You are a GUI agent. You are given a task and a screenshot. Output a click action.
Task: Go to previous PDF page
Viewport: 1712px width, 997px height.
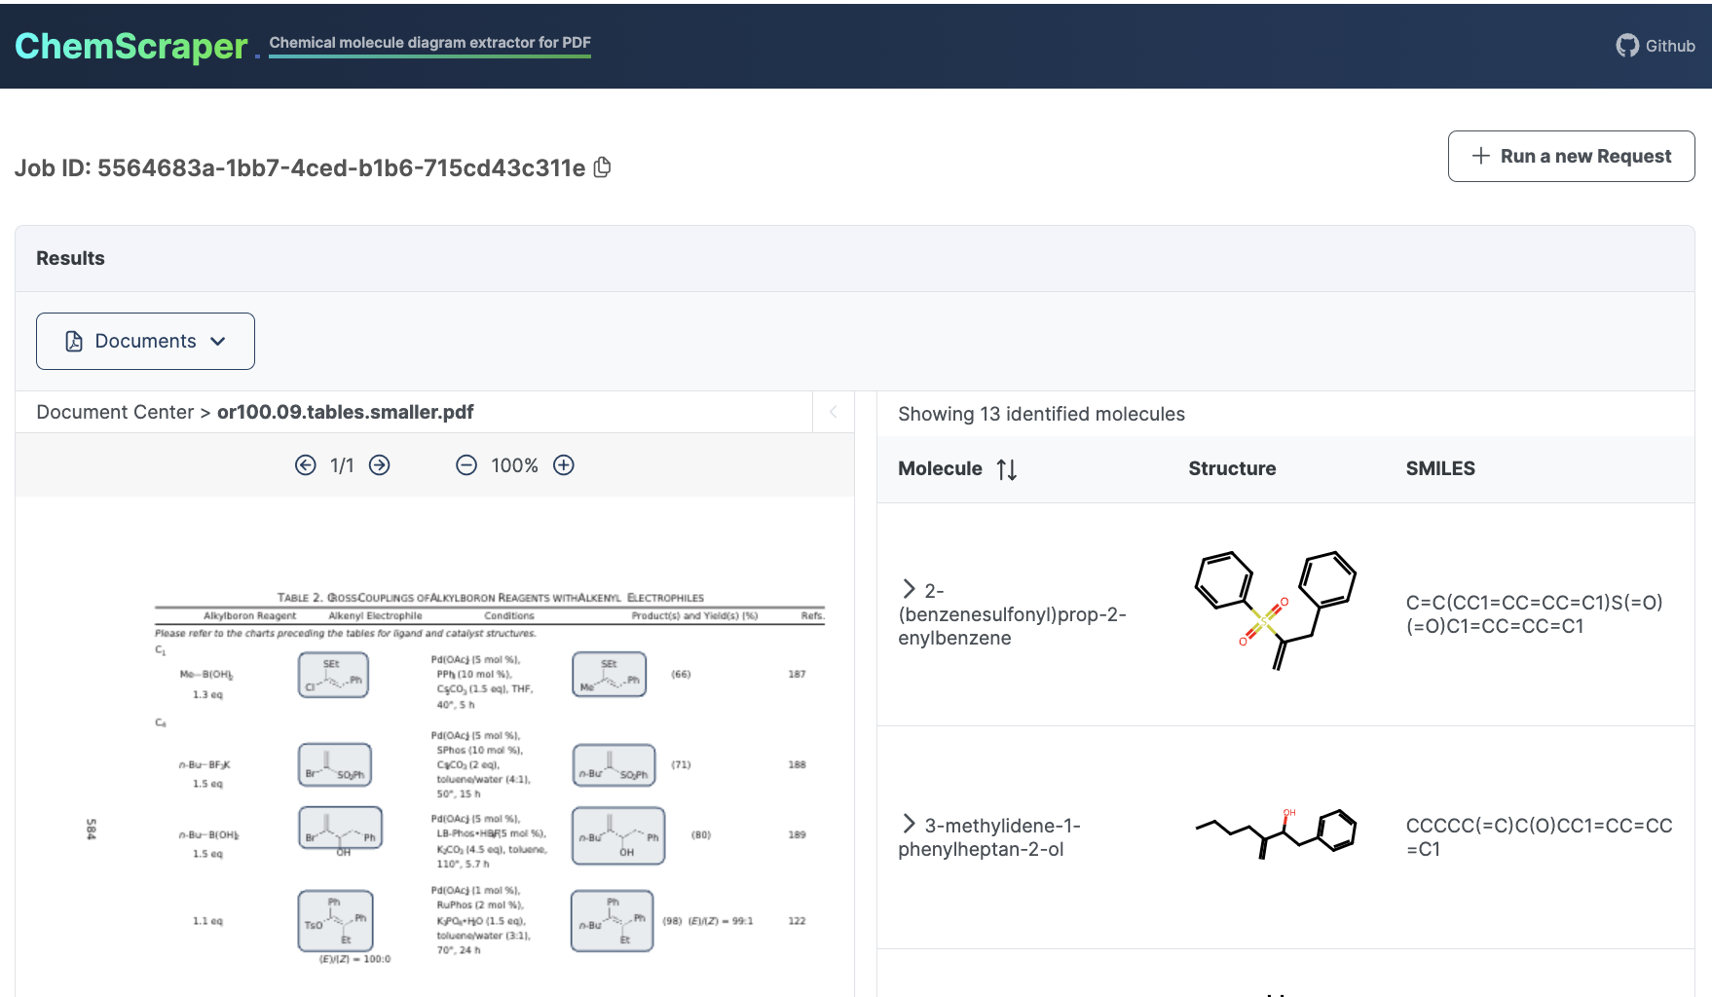[x=306, y=465]
